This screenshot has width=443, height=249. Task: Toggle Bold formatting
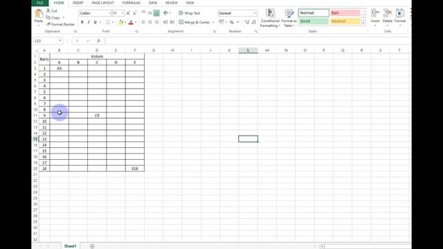pyautogui.click(x=82, y=22)
